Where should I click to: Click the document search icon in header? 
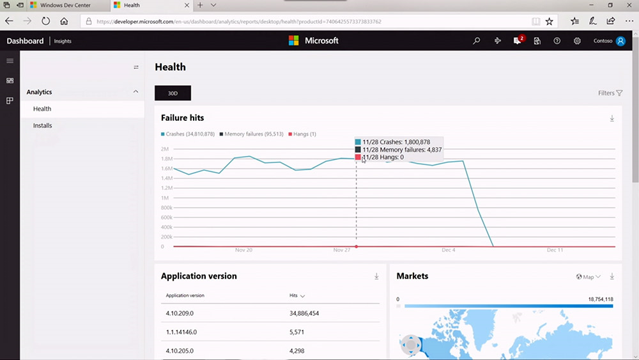tap(537, 41)
